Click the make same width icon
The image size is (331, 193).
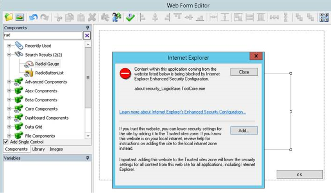(x=213, y=18)
